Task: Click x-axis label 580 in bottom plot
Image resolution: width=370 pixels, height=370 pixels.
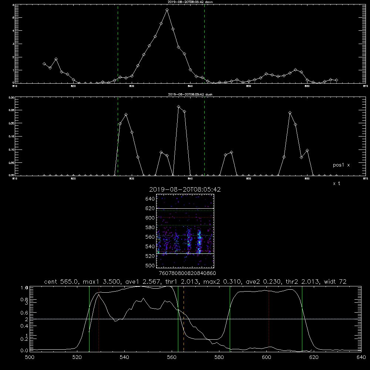Action: pyautogui.click(x=219, y=357)
